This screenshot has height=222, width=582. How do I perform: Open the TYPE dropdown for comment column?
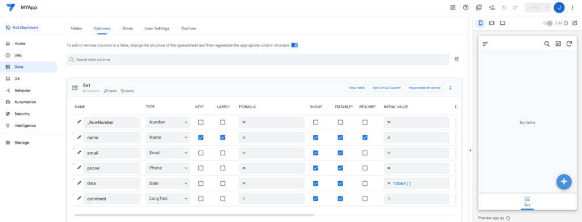[168, 198]
